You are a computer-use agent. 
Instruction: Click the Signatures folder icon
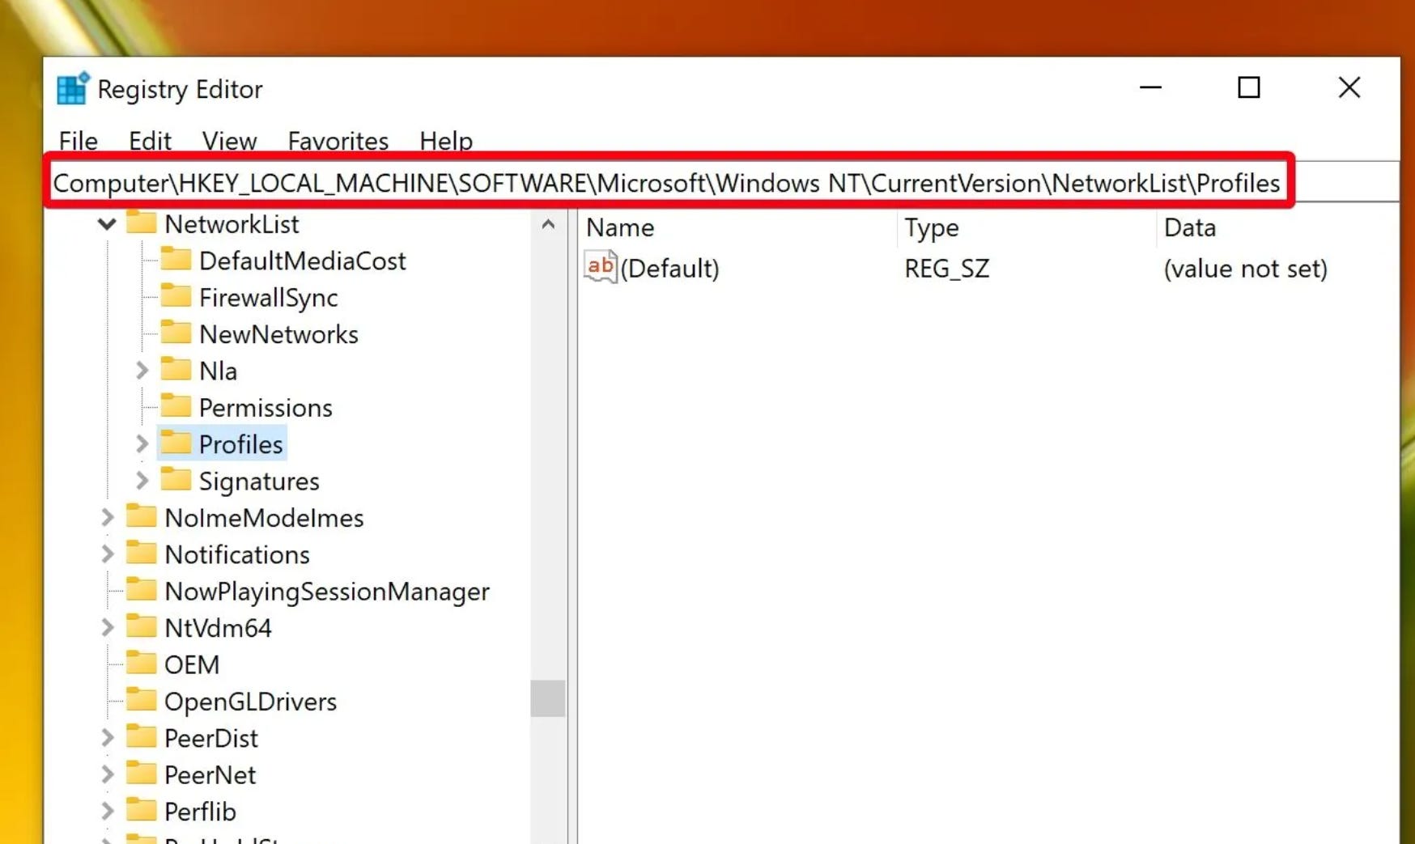(x=176, y=479)
